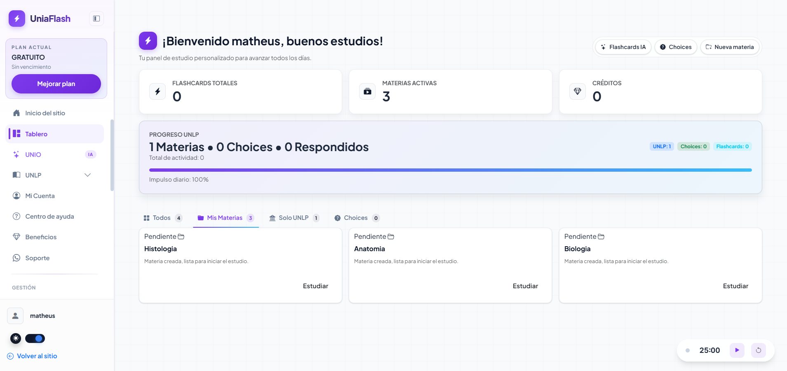Open the Todos tab
The width and height of the screenshot is (787, 371).
point(162,218)
